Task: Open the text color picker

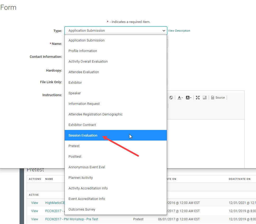Action: coord(180,98)
